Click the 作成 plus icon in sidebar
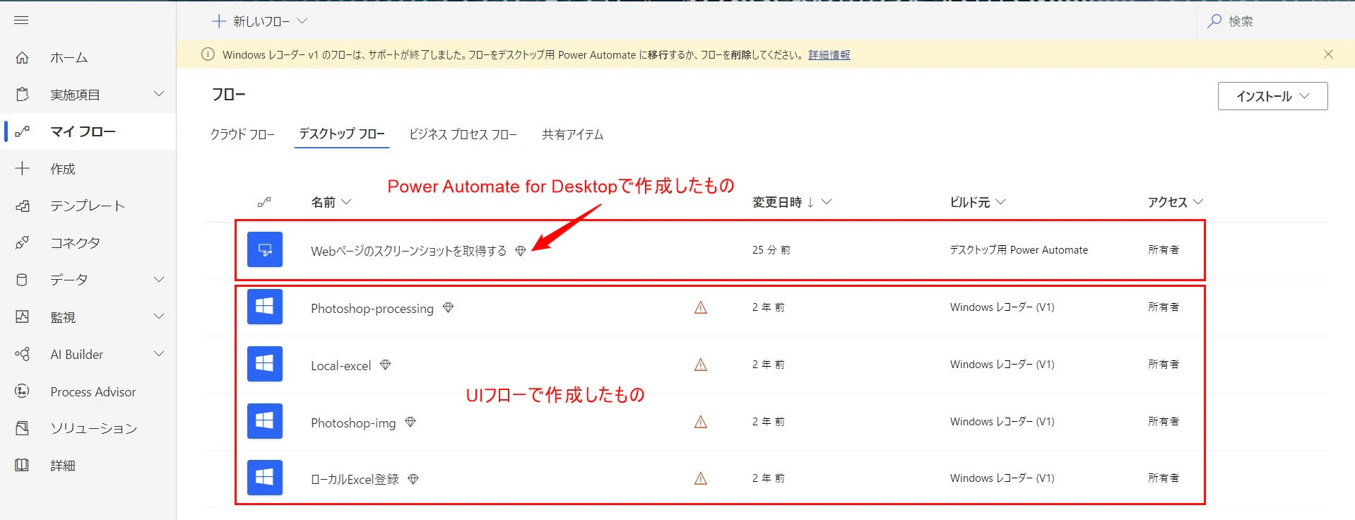This screenshot has width=1355, height=520. click(x=22, y=168)
